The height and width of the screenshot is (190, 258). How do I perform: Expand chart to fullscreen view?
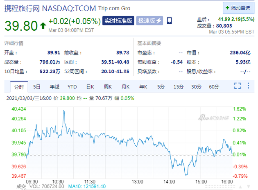point(238,86)
